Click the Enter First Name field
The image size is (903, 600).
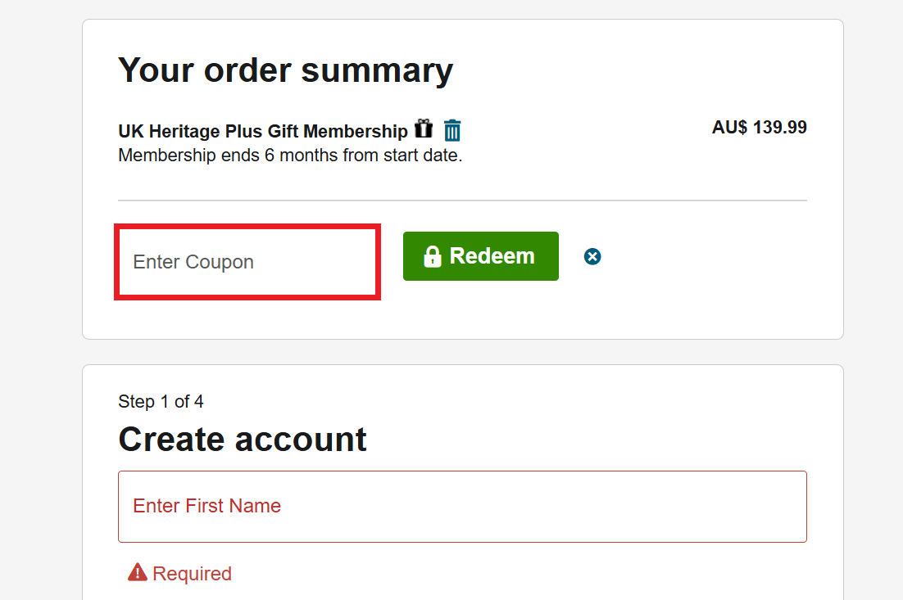(462, 506)
